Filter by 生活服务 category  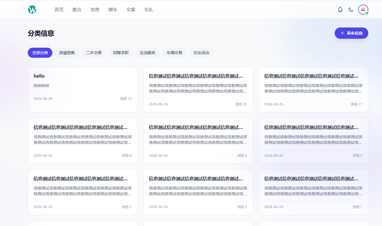coord(148,53)
